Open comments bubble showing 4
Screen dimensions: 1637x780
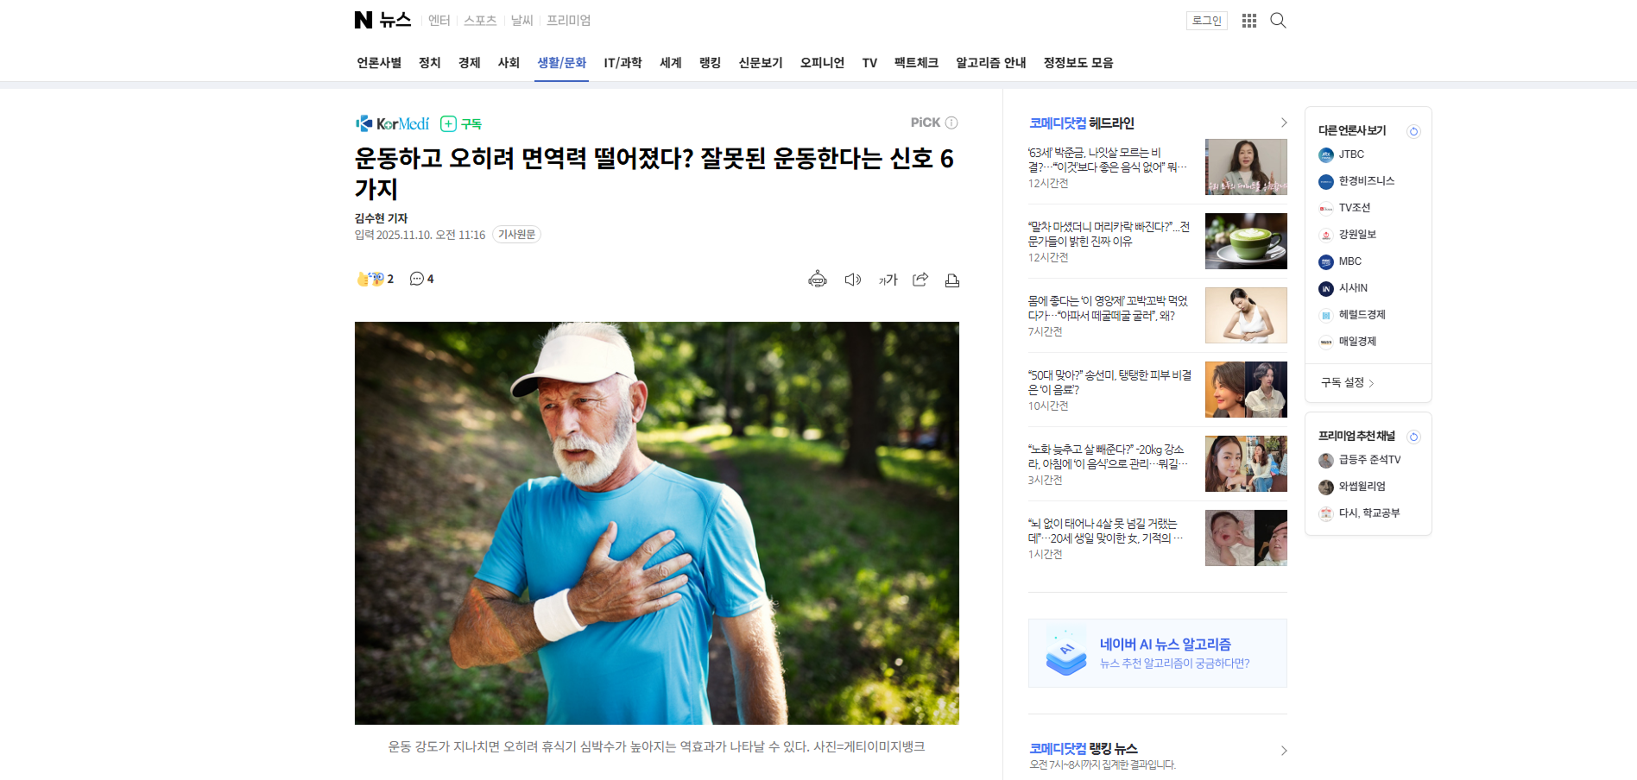coord(421,279)
